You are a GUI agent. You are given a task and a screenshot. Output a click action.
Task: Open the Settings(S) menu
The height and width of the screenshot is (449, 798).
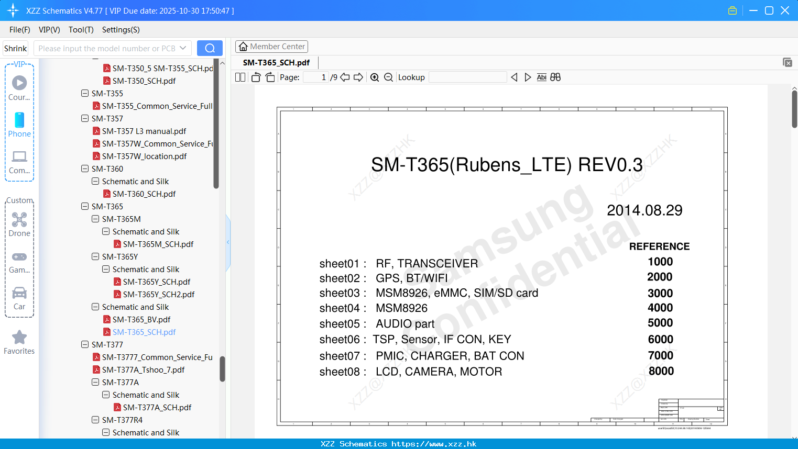121,30
